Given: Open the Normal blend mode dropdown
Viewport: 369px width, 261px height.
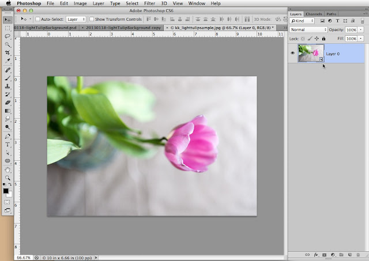Looking at the screenshot, I should pos(308,29).
